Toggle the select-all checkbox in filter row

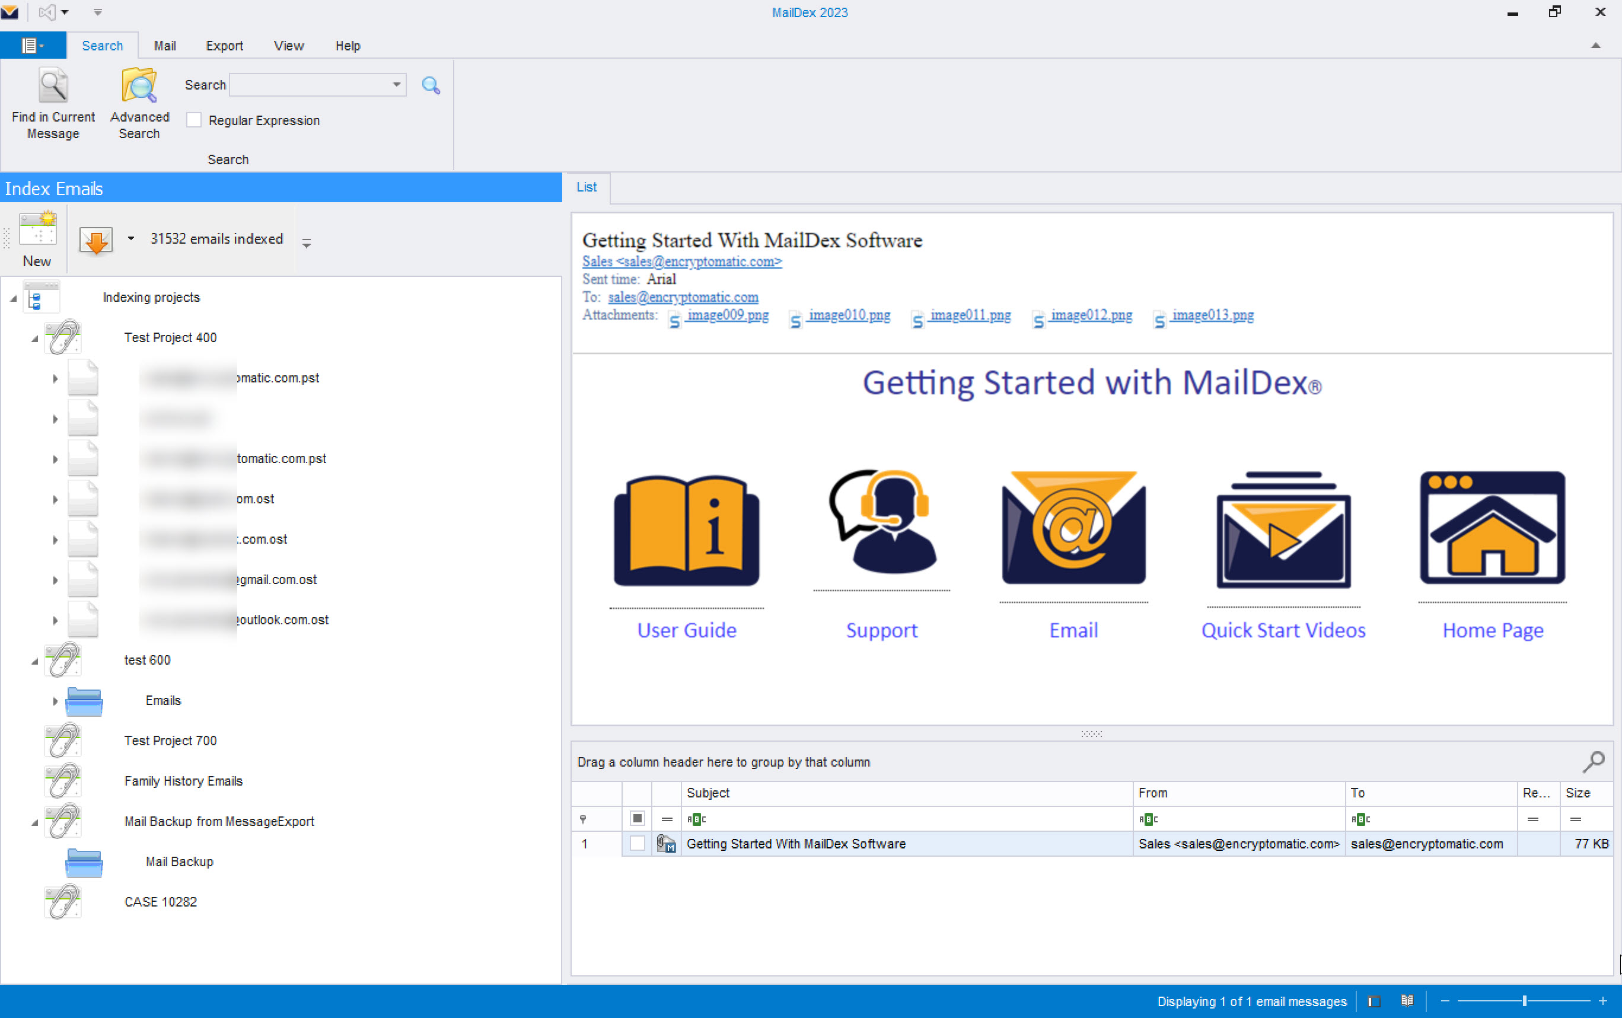pyautogui.click(x=637, y=819)
